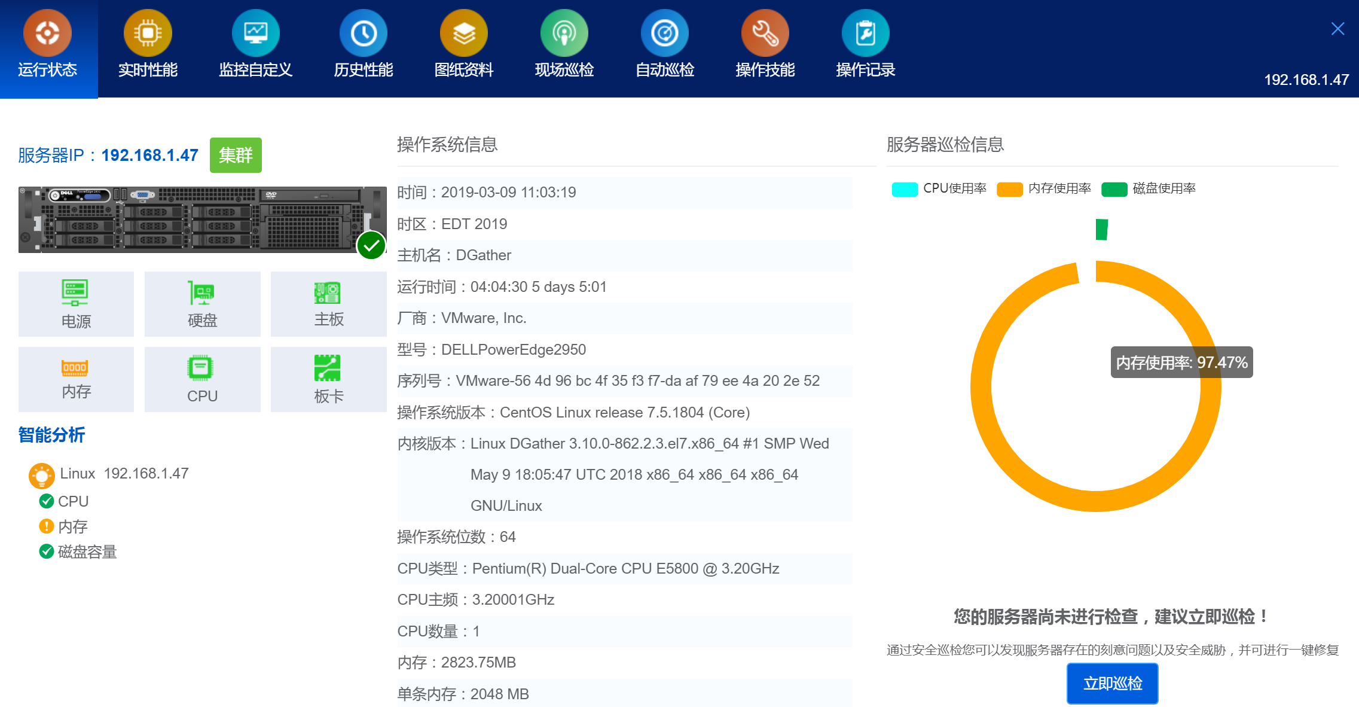Open 操作记录 operation log icon
1359x707 pixels.
[x=865, y=33]
